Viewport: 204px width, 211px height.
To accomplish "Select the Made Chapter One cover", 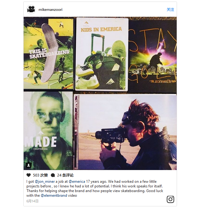I will point(48,131).
